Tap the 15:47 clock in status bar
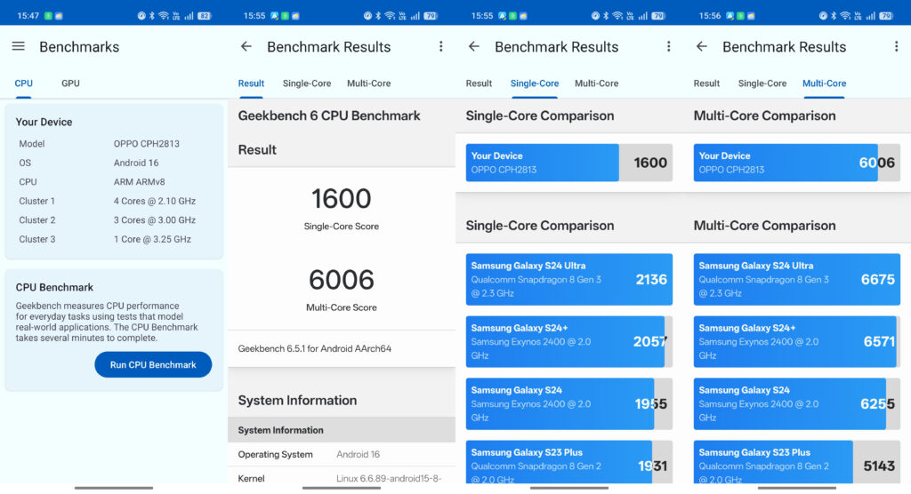911x494 pixels. click(28, 16)
